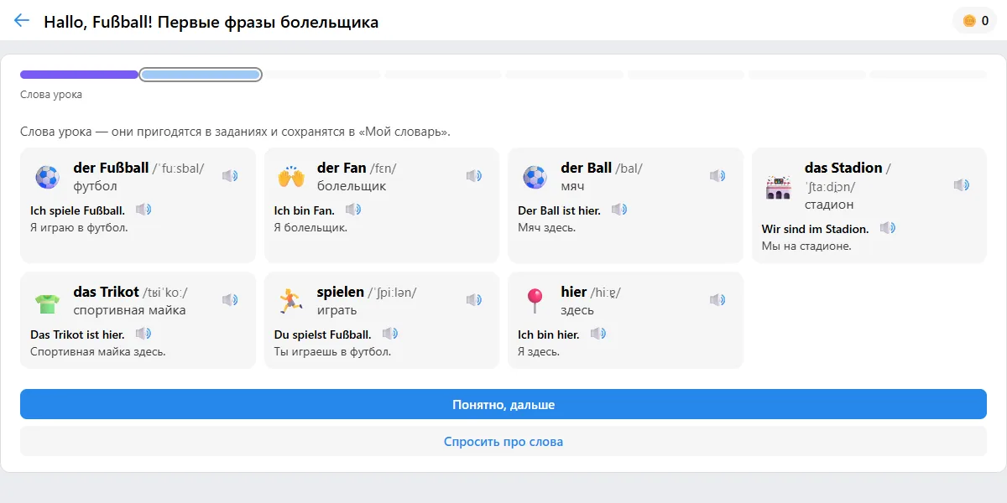Play audio for word das Stadion

[x=962, y=185]
